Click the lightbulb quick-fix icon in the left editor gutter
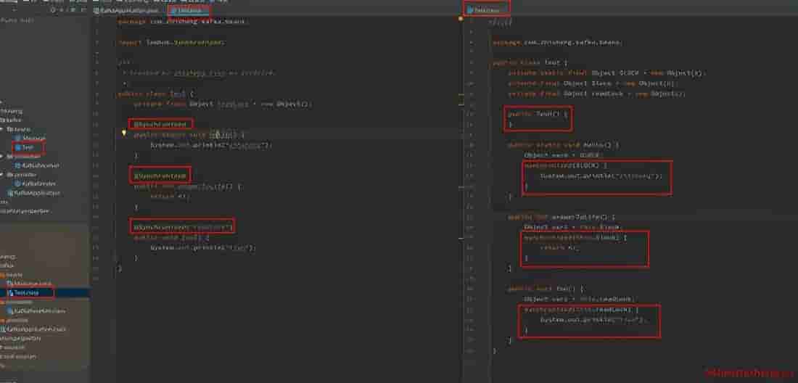This screenshot has width=798, height=383. (x=124, y=133)
